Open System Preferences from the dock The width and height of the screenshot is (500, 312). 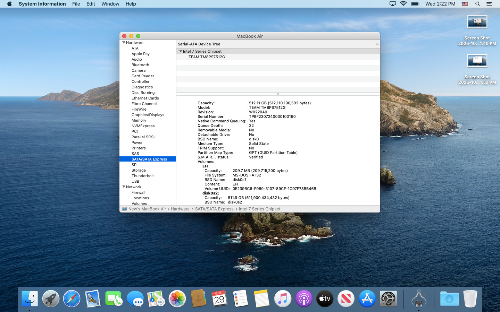388,298
